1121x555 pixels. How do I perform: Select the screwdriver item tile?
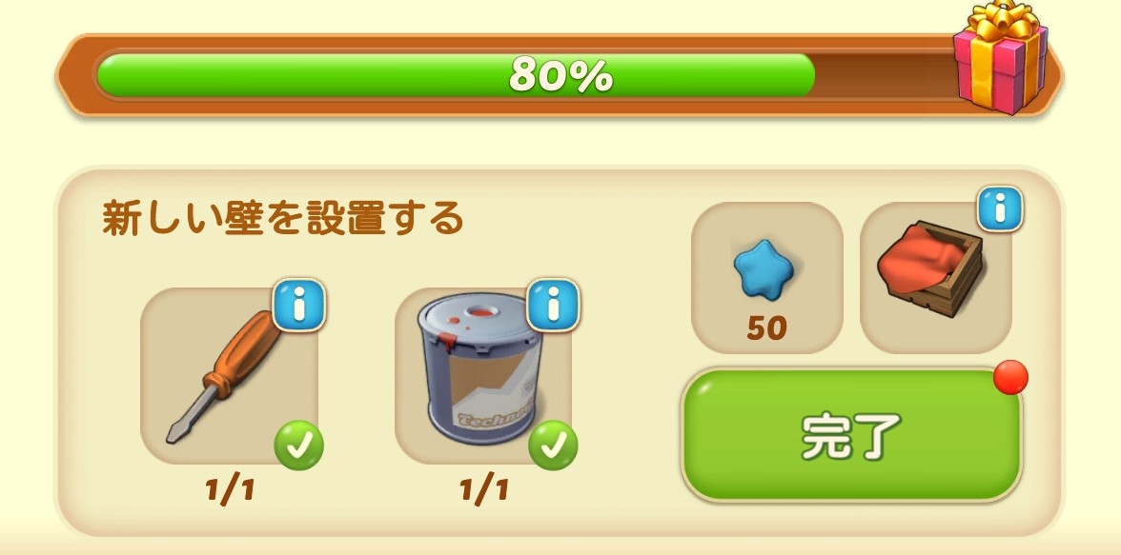click(229, 376)
